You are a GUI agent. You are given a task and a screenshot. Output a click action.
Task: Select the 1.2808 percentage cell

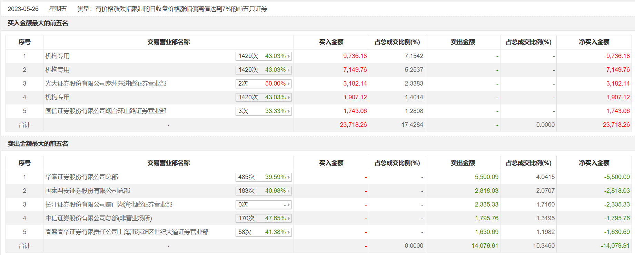pyautogui.click(x=414, y=111)
